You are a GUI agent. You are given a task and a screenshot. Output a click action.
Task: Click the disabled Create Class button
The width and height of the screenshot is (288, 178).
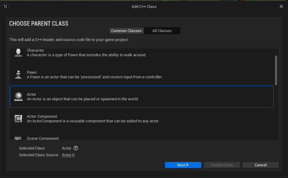pos(222,165)
